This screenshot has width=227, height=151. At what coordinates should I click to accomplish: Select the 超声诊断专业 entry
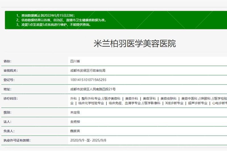(198, 103)
